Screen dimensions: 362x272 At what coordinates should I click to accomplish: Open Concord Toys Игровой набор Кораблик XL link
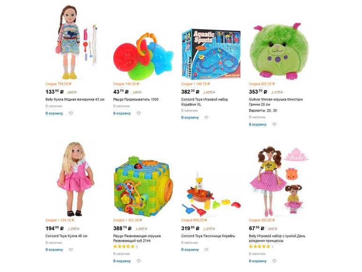click(205, 102)
